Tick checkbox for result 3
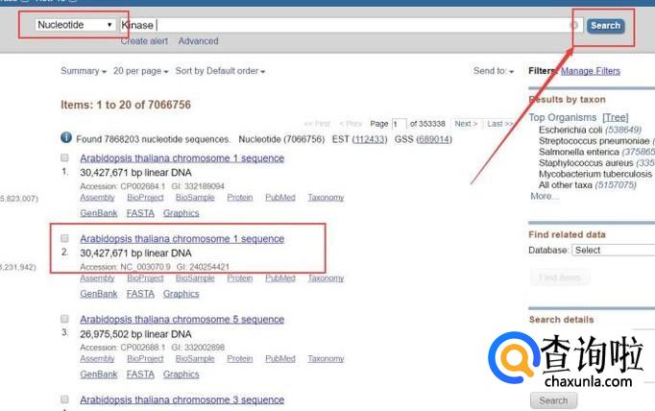Screen dimensions: 655x411 point(64,319)
